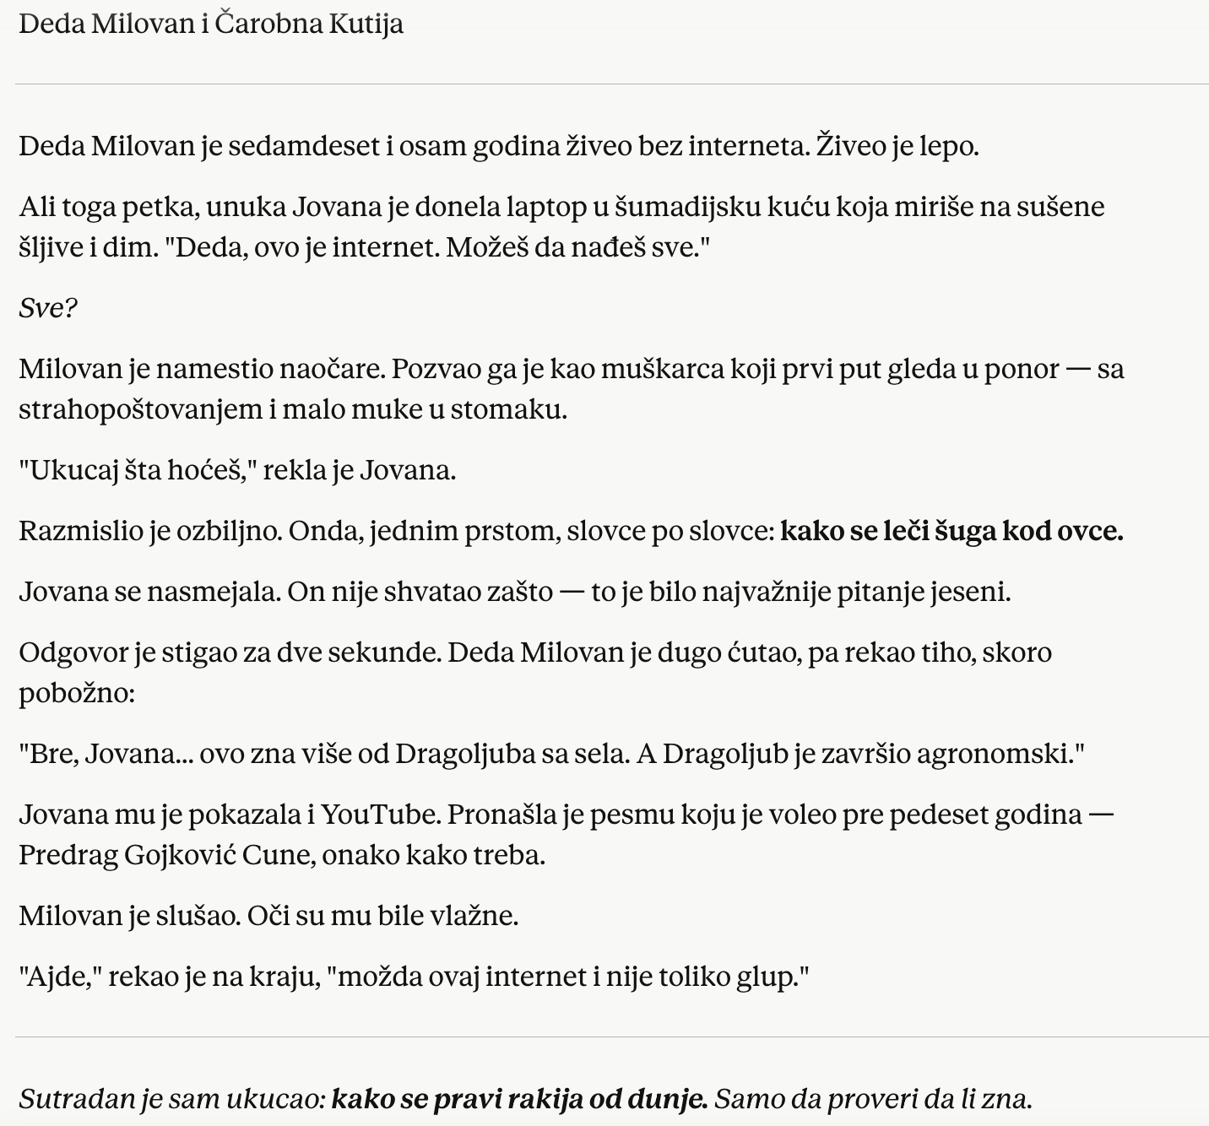Click the quote starting "Bre, Jovana..."
1209x1126 pixels.
point(551,754)
